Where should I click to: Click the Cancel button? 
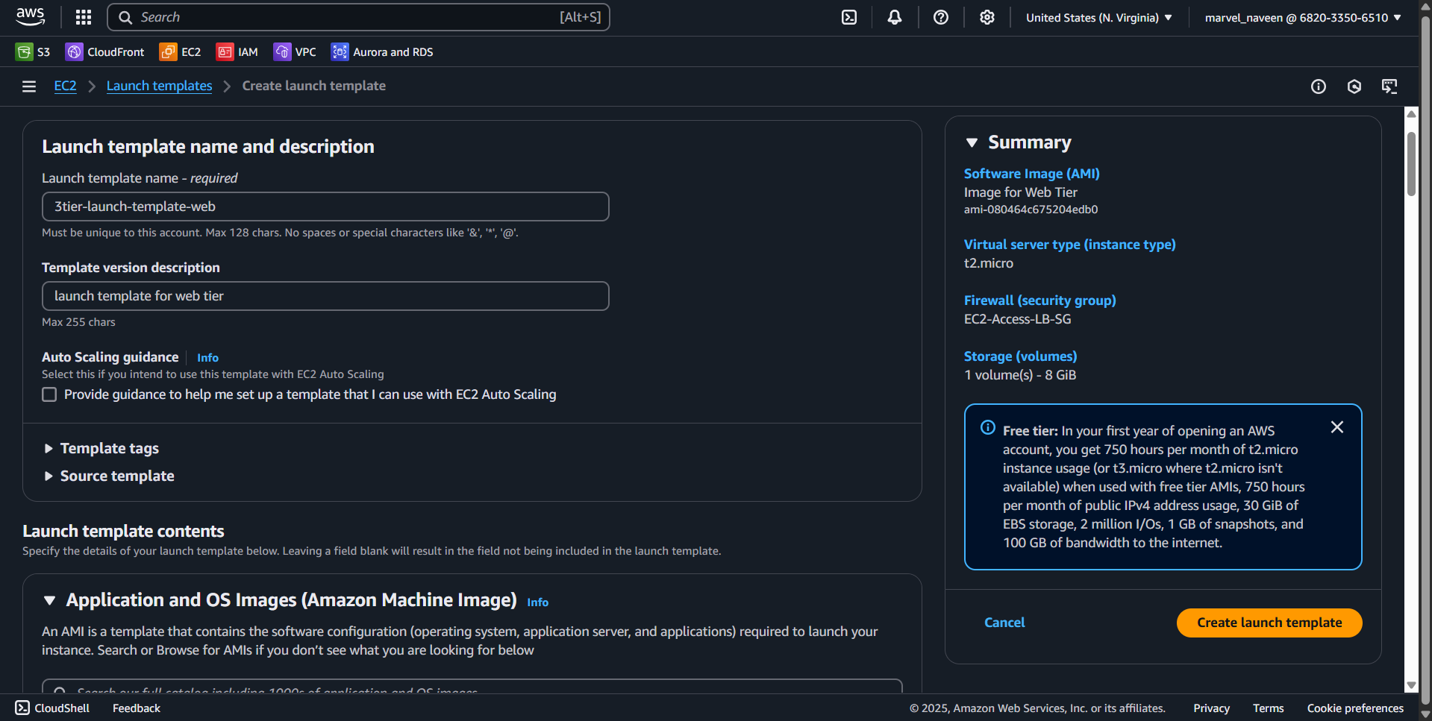[1004, 623]
